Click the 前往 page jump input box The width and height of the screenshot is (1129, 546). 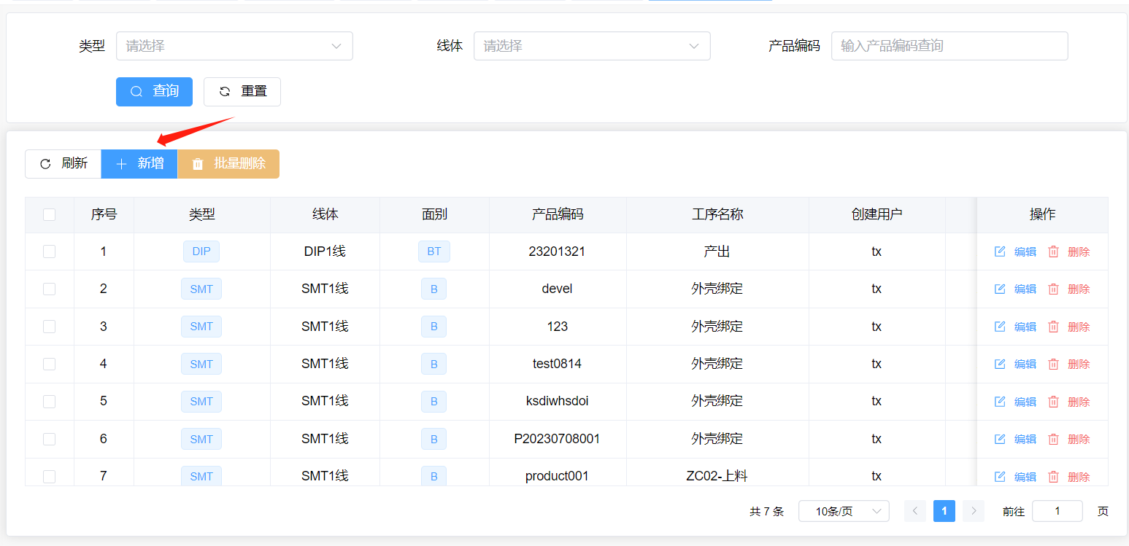1057,511
